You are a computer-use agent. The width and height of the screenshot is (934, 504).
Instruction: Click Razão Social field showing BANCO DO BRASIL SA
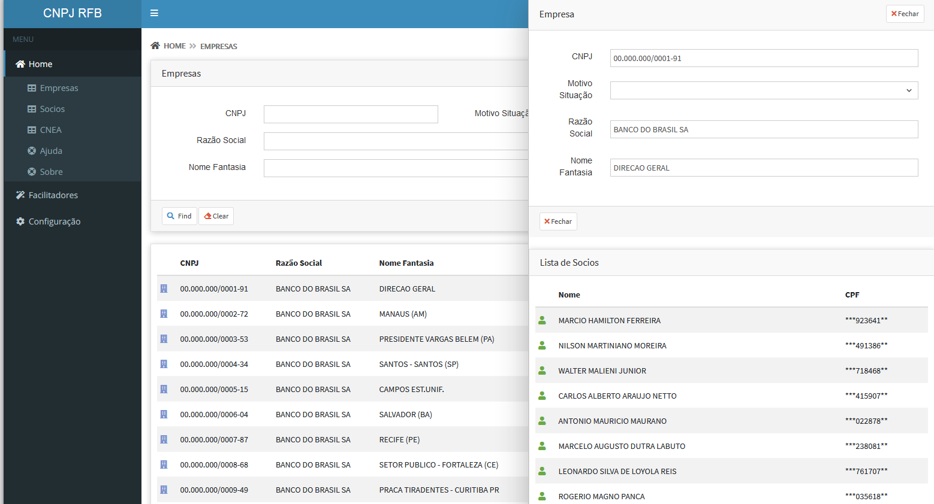click(764, 129)
